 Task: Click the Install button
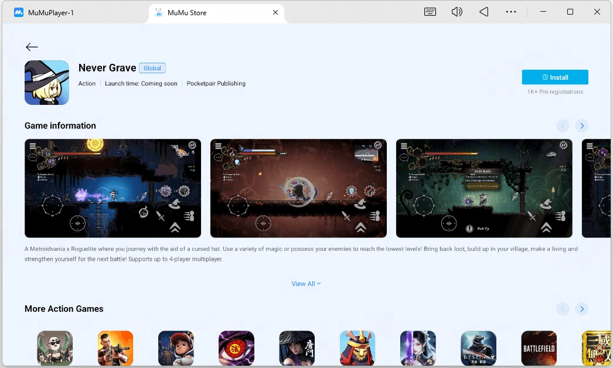[555, 77]
